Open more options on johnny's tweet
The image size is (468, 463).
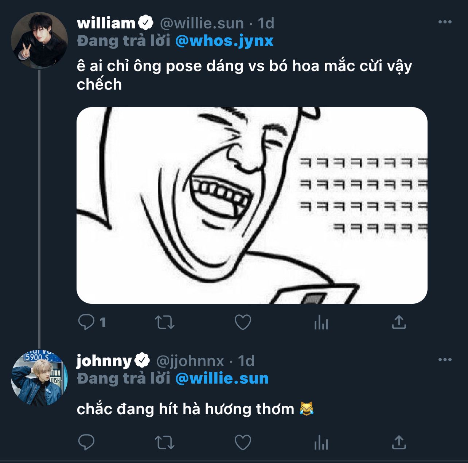(x=445, y=360)
